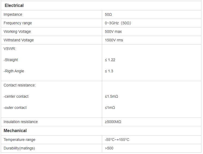Viewport: 203px width, 154px height.
Task: Select the Frequency range label
Action: point(18,23)
